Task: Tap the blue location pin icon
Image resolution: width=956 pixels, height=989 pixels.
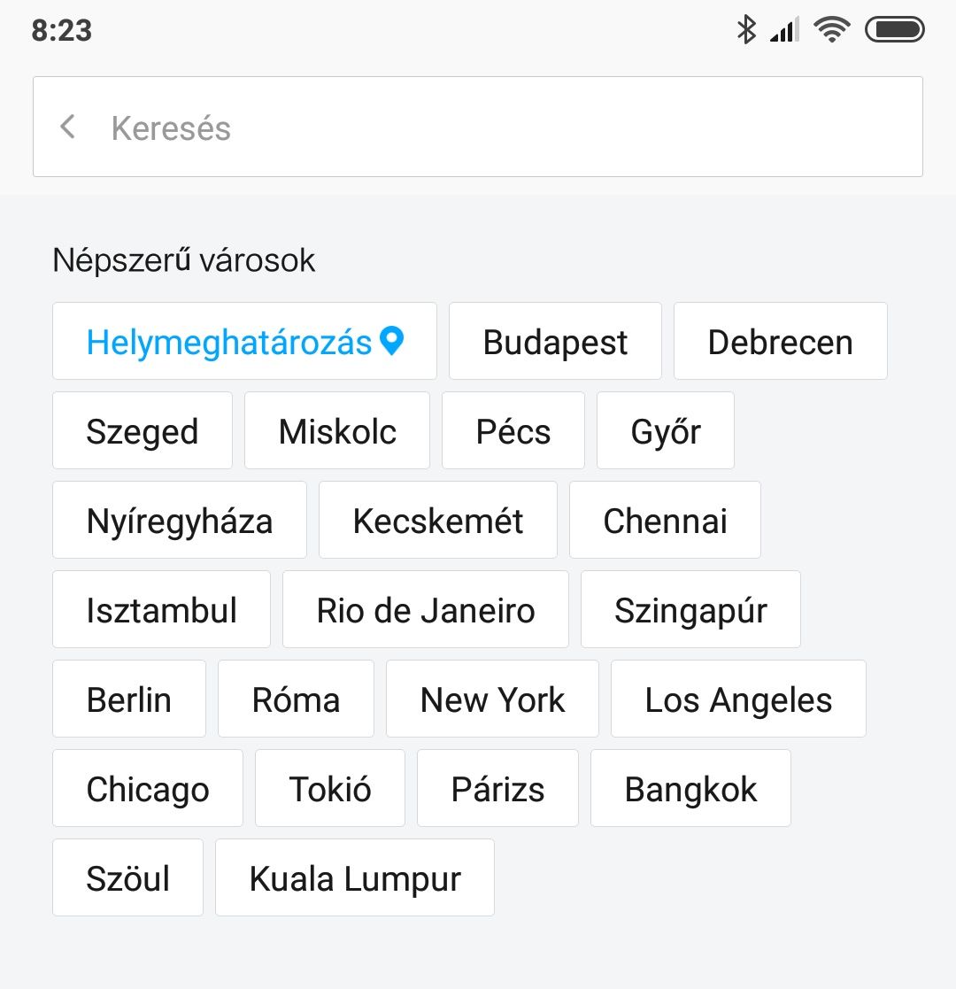Action: click(x=391, y=341)
